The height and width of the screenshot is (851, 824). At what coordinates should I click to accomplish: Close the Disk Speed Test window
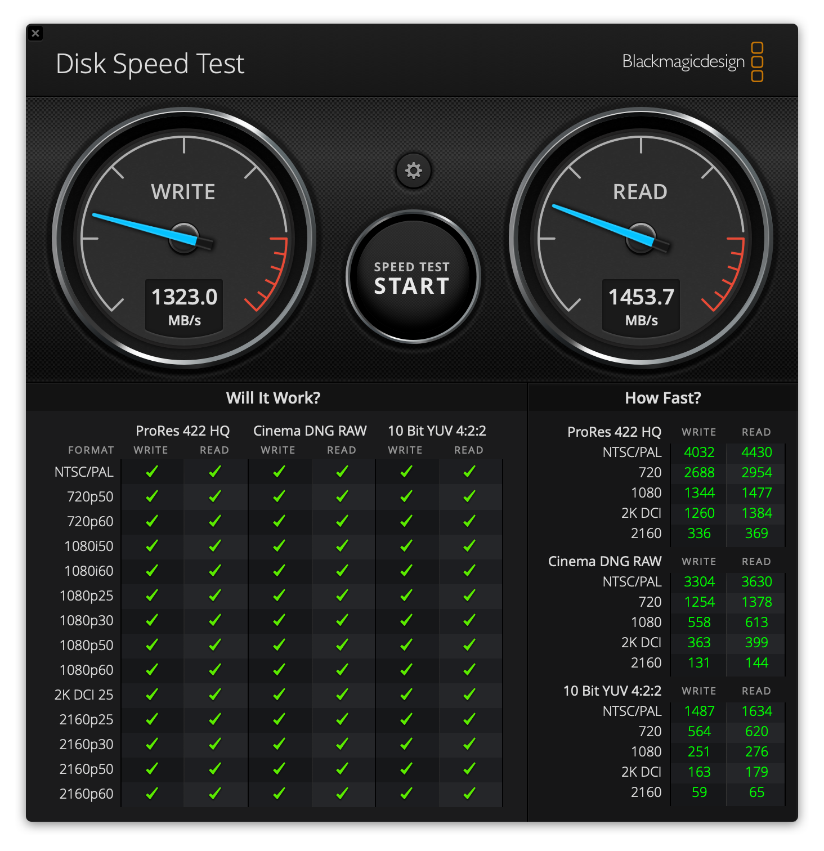[35, 33]
